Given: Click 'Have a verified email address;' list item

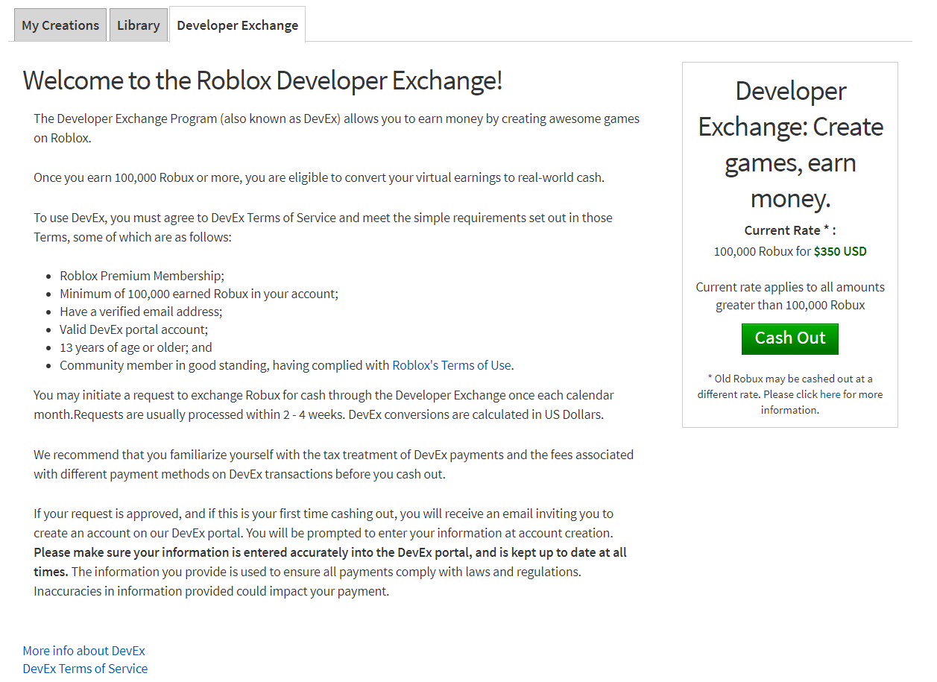Looking at the screenshot, I should click(x=141, y=312).
